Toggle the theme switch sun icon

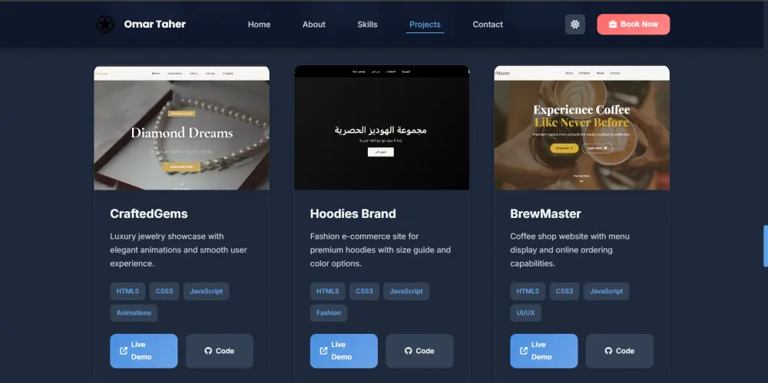pyautogui.click(x=575, y=25)
